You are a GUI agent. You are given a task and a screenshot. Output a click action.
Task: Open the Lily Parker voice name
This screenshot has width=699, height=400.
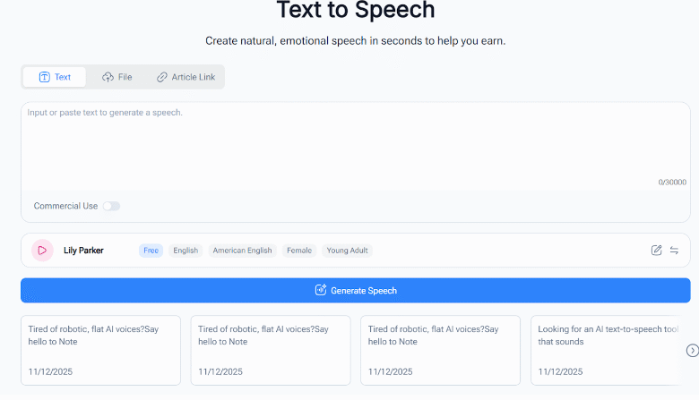coord(83,251)
